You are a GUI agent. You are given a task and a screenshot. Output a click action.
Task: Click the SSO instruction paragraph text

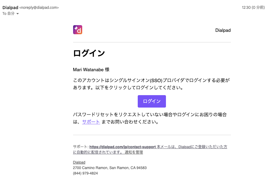tap(151, 84)
